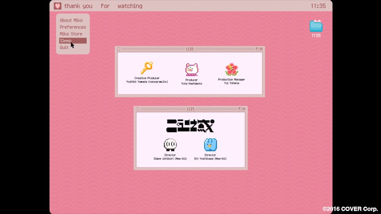This screenshot has width=381, height=214.
Task: Select Sleep in the menu
Action: (x=73, y=41)
